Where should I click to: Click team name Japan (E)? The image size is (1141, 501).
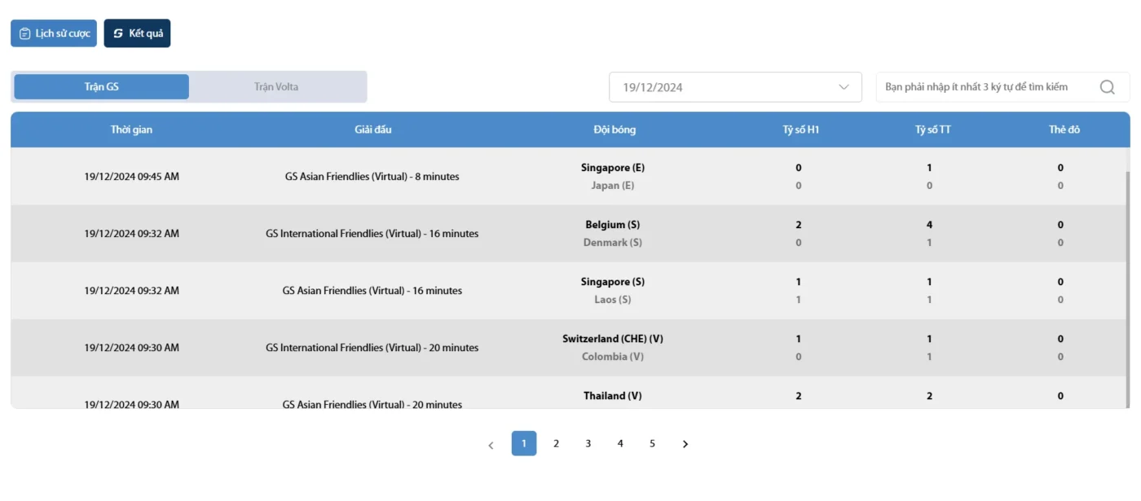613,186
